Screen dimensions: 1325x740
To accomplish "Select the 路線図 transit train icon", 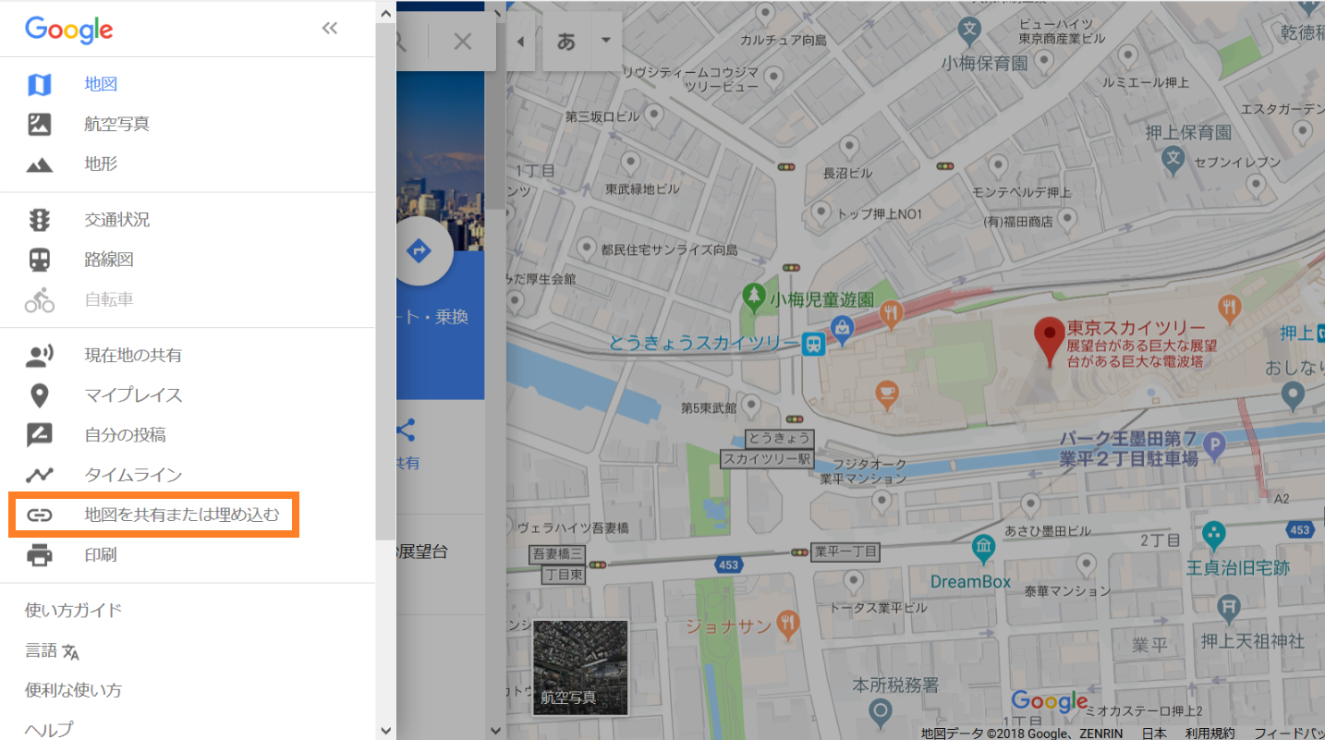I will click(x=39, y=260).
